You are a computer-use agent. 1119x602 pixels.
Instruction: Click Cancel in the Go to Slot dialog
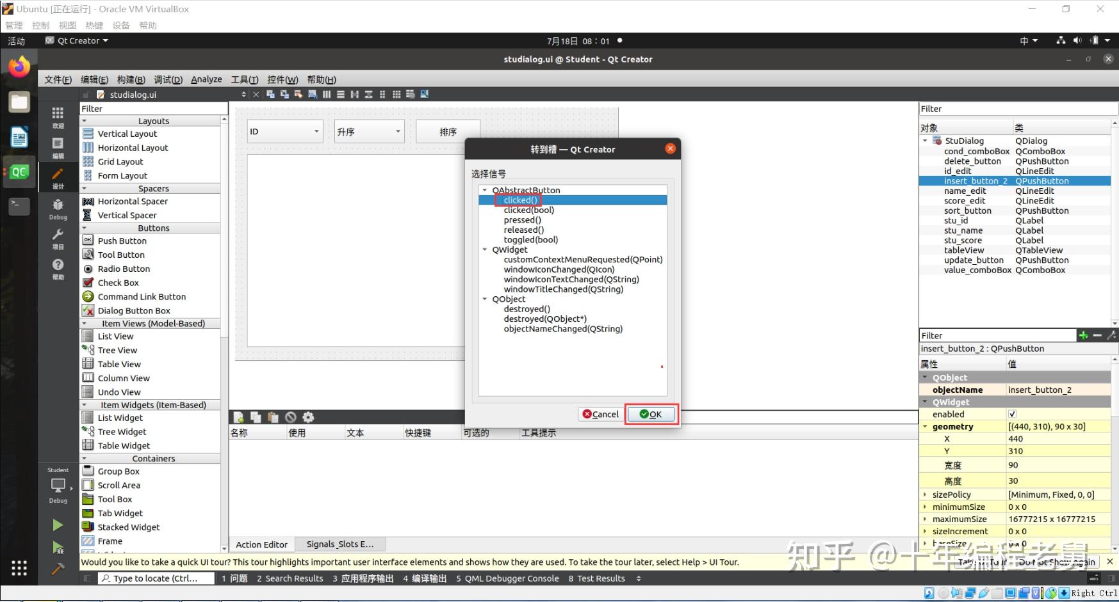click(600, 414)
